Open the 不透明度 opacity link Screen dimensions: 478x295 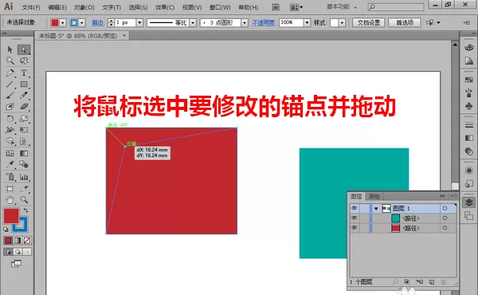[x=264, y=22]
